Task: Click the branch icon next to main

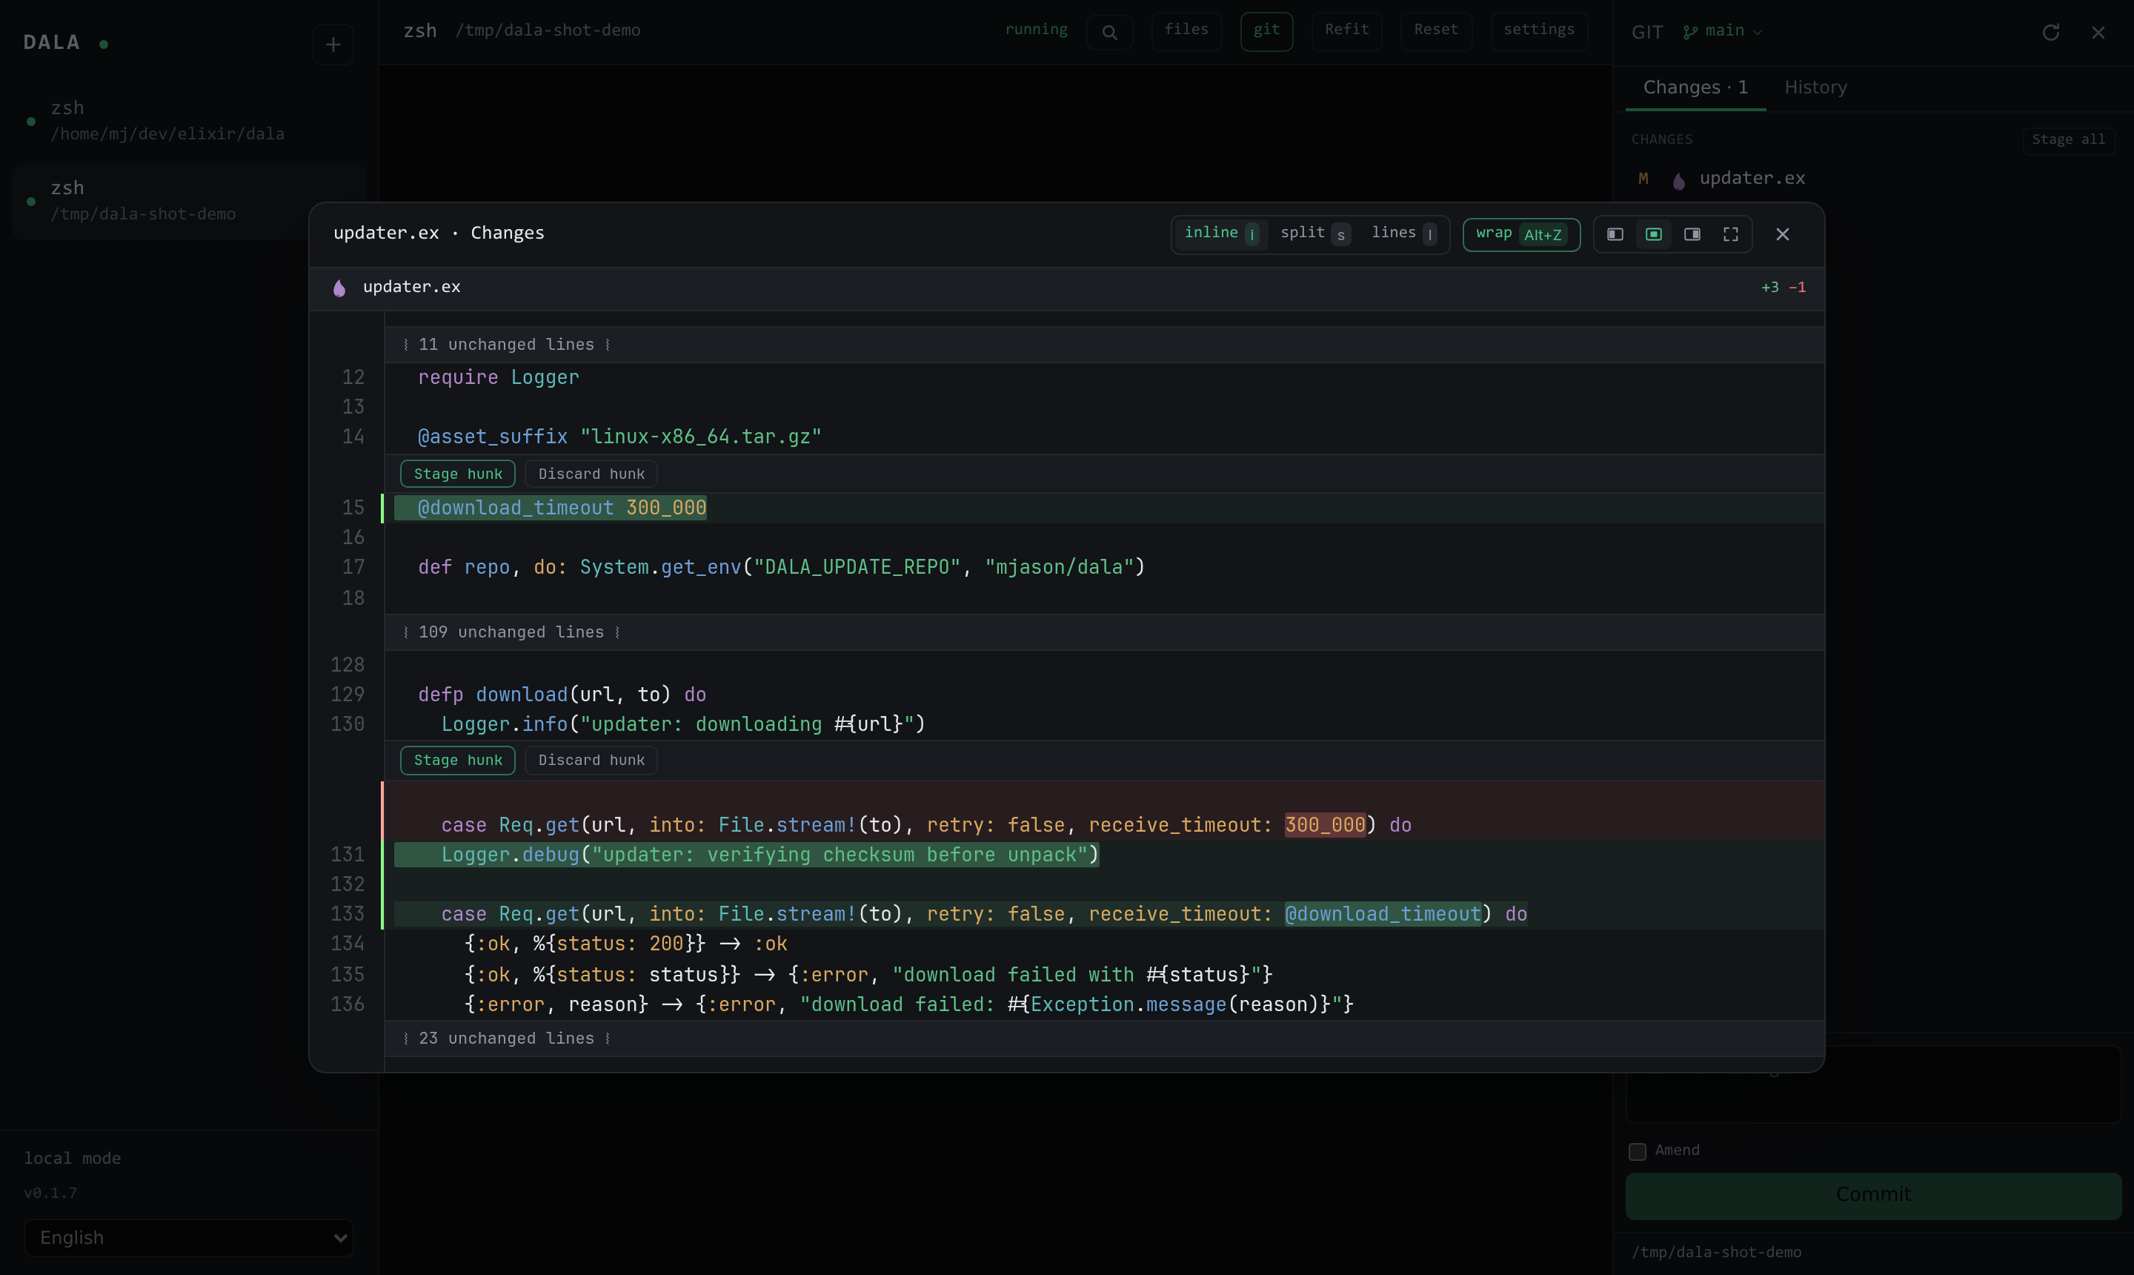Action: click(x=1690, y=32)
